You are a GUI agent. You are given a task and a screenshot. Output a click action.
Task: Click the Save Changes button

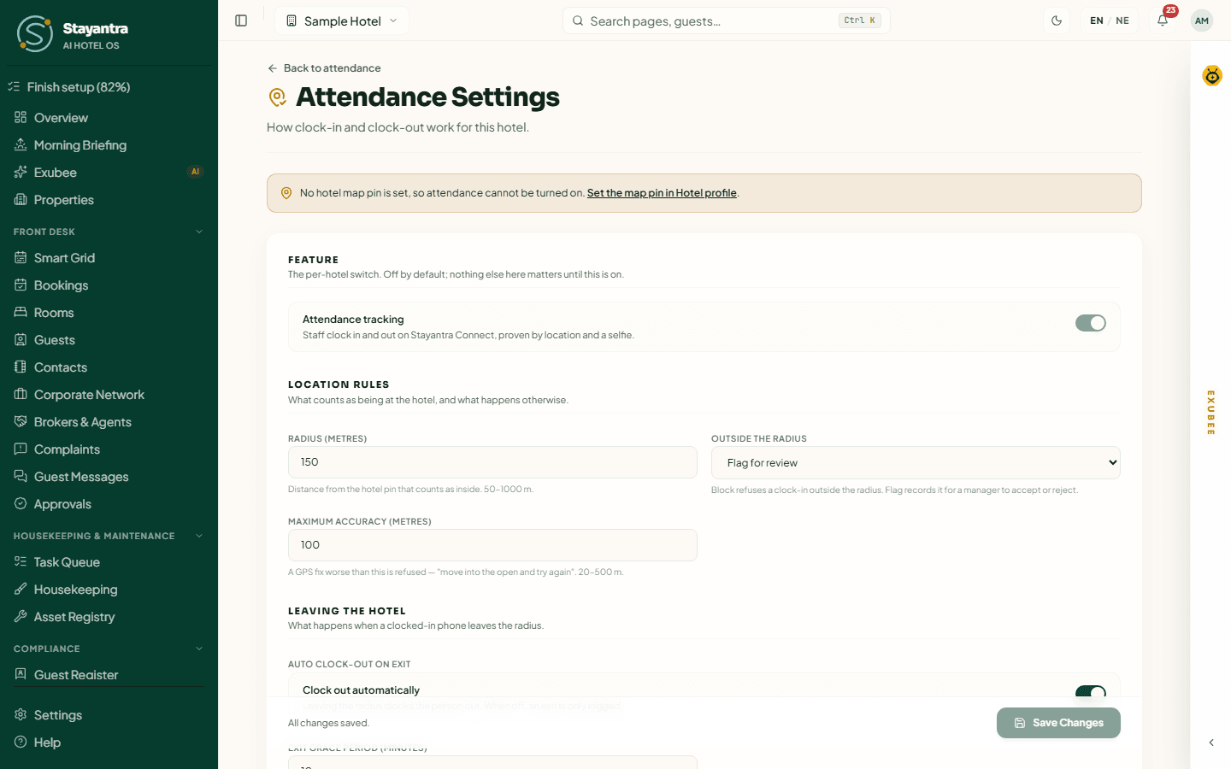point(1058,723)
